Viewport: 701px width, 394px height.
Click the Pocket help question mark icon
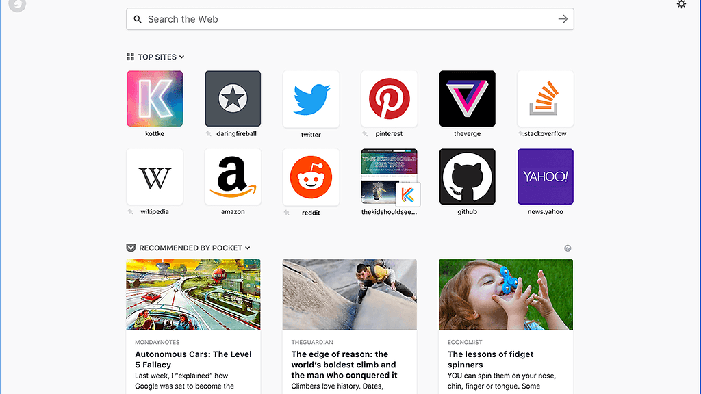click(x=568, y=248)
